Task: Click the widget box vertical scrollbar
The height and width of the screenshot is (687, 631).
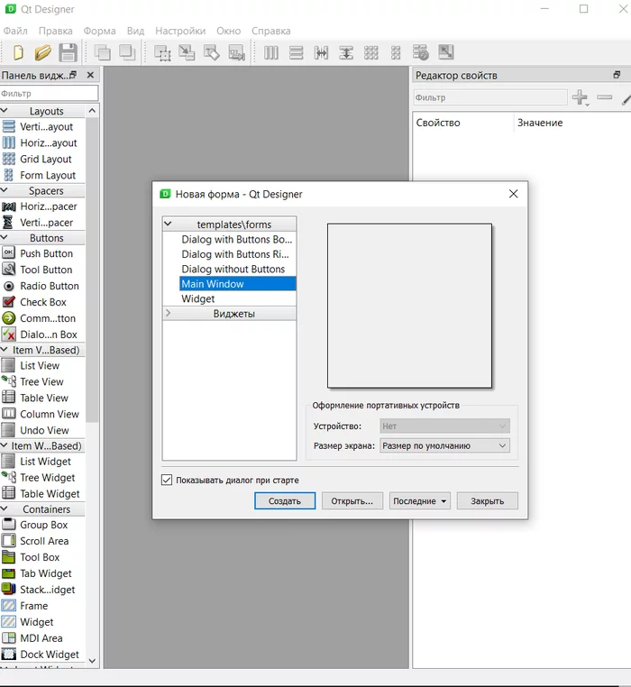Action: 92,270
